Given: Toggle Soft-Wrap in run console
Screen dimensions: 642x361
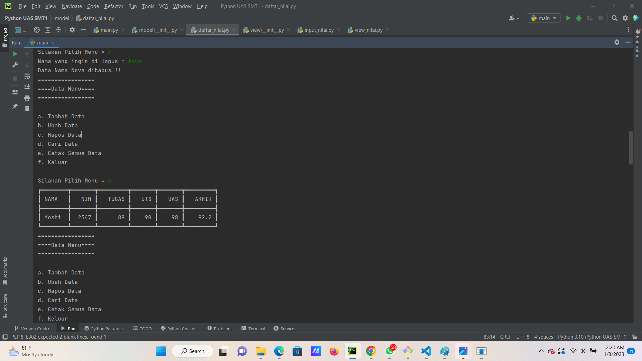Looking at the screenshot, I should (27, 77).
